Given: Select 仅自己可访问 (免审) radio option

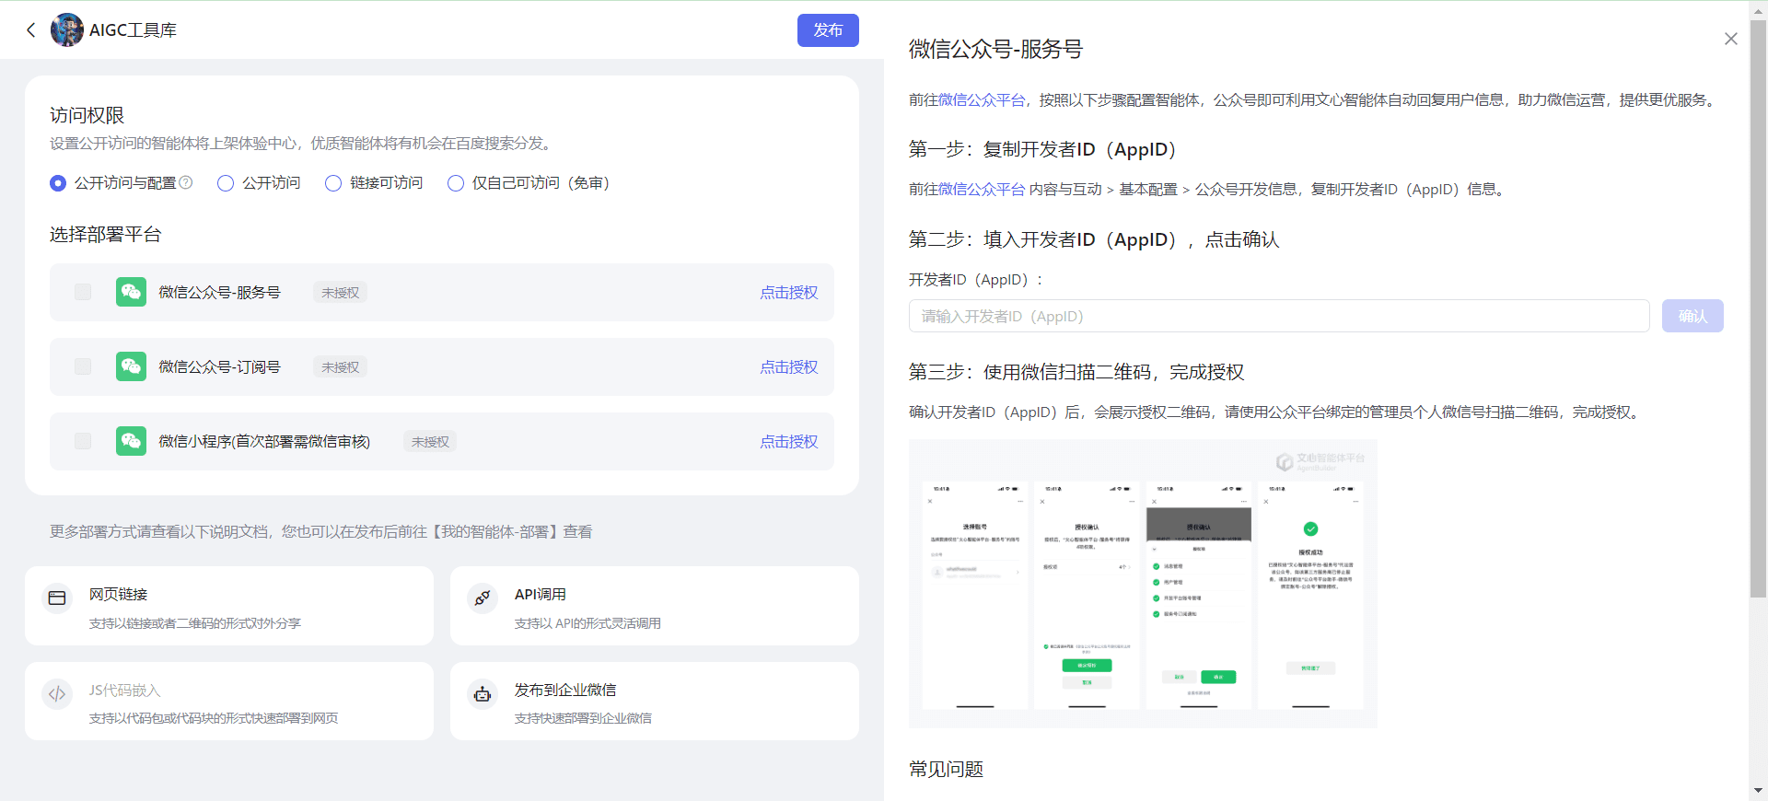Looking at the screenshot, I should pyautogui.click(x=456, y=183).
